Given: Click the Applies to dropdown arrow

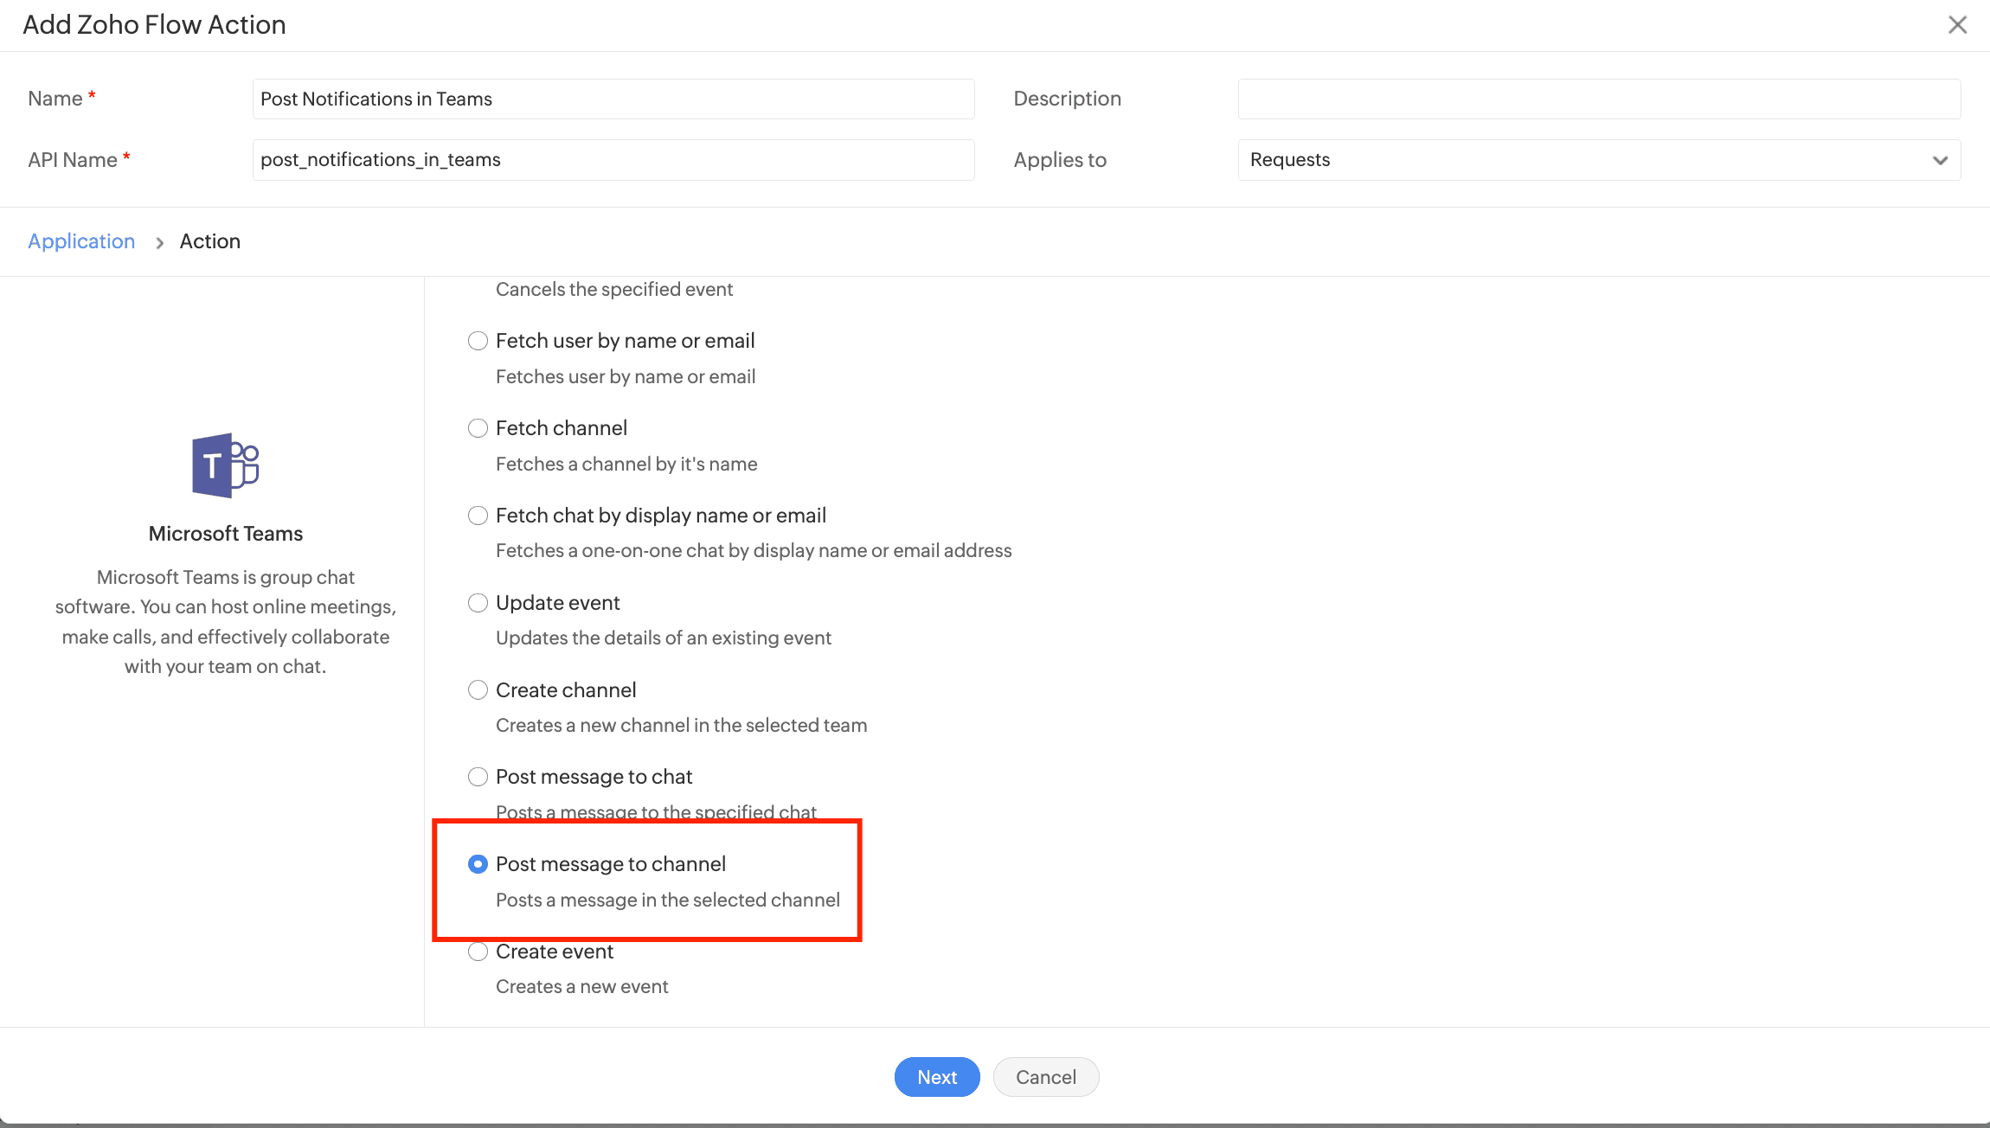Looking at the screenshot, I should [1940, 160].
